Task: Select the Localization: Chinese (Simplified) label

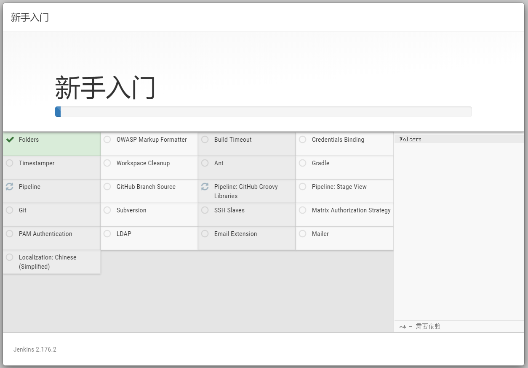Action: (48, 262)
